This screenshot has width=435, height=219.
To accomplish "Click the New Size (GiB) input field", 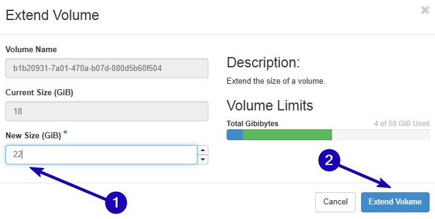I will coord(102,155).
